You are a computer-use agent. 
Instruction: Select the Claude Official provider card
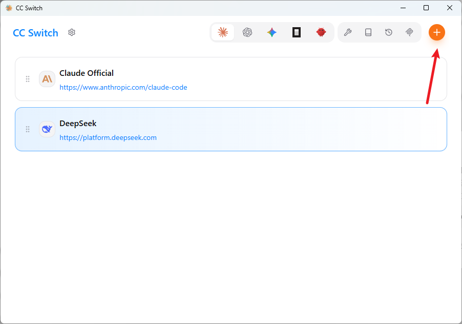tap(231, 79)
